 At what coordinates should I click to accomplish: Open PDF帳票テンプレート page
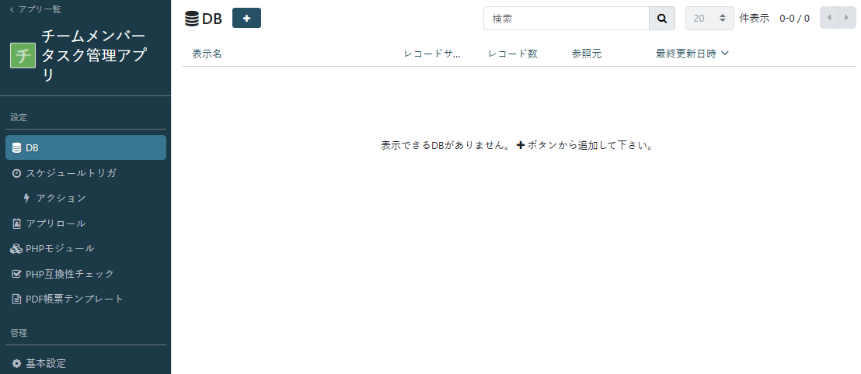[x=74, y=299]
